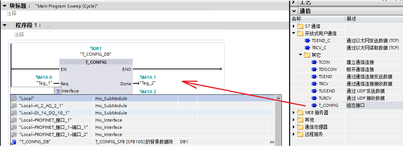Select the TRCV_C instruction block icon
Viewport: 403px width, 147px height.
click(x=307, y=48)
